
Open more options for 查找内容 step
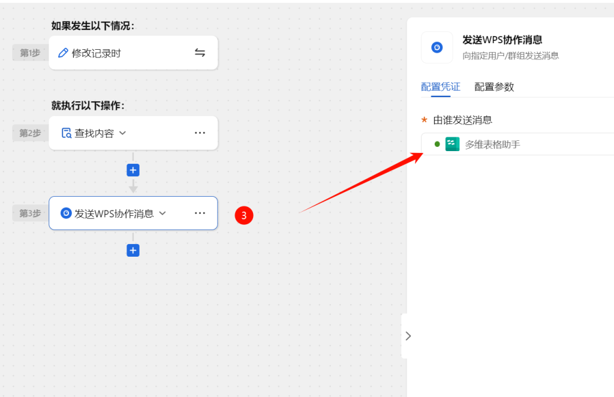coord(200,133)
